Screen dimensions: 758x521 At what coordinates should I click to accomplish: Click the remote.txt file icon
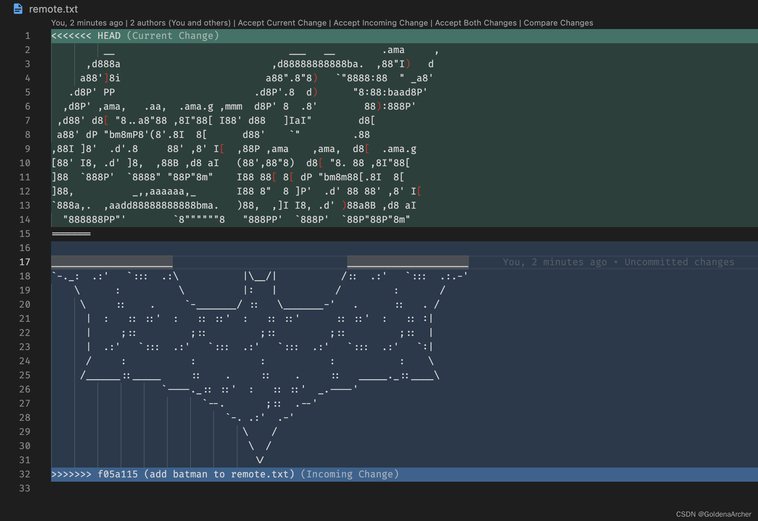tap(18, 9)
